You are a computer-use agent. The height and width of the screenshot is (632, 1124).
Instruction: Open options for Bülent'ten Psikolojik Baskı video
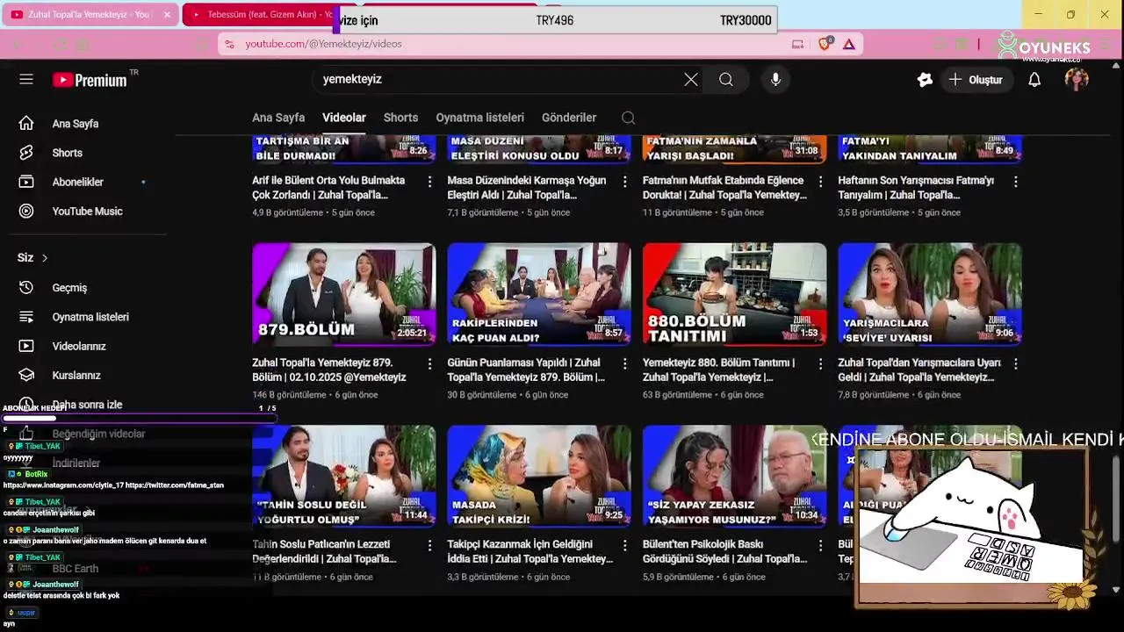click(820, 545)
